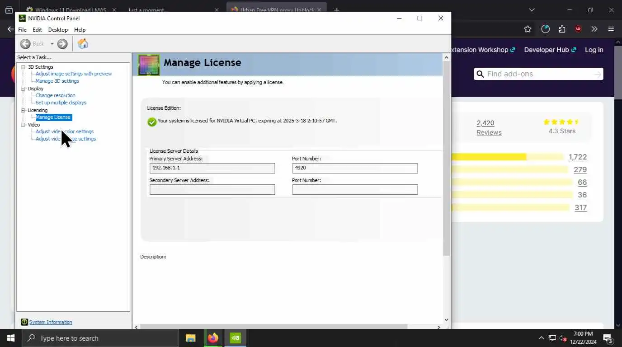
Task: Open File Explorer from the taskbar
Action: [x=191, y=338]
